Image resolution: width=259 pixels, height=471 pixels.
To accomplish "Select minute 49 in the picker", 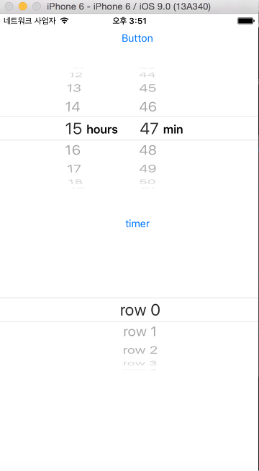I will (x=147, y=169).
